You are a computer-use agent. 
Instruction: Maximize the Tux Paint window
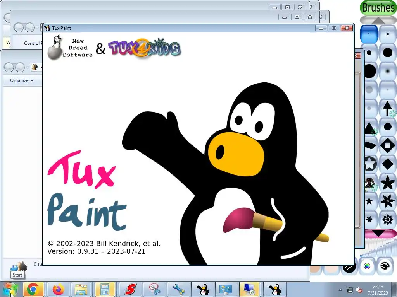pyautogui.click(x=334, y=28)
